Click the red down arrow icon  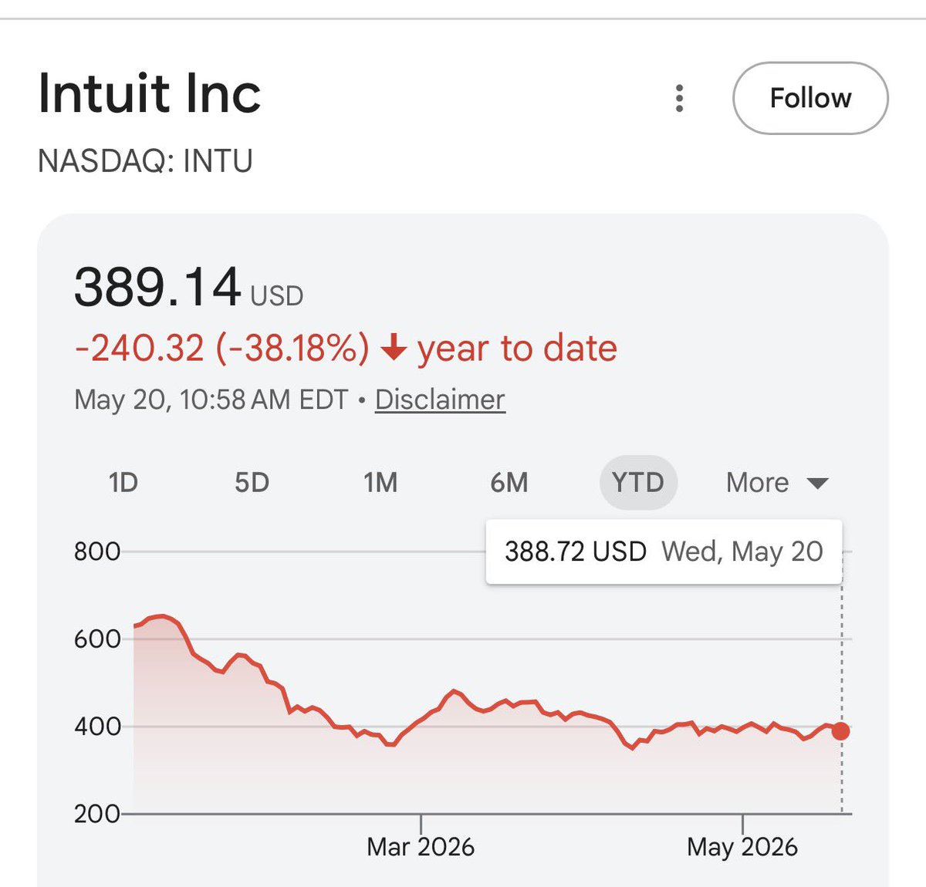tap(394, 349)
